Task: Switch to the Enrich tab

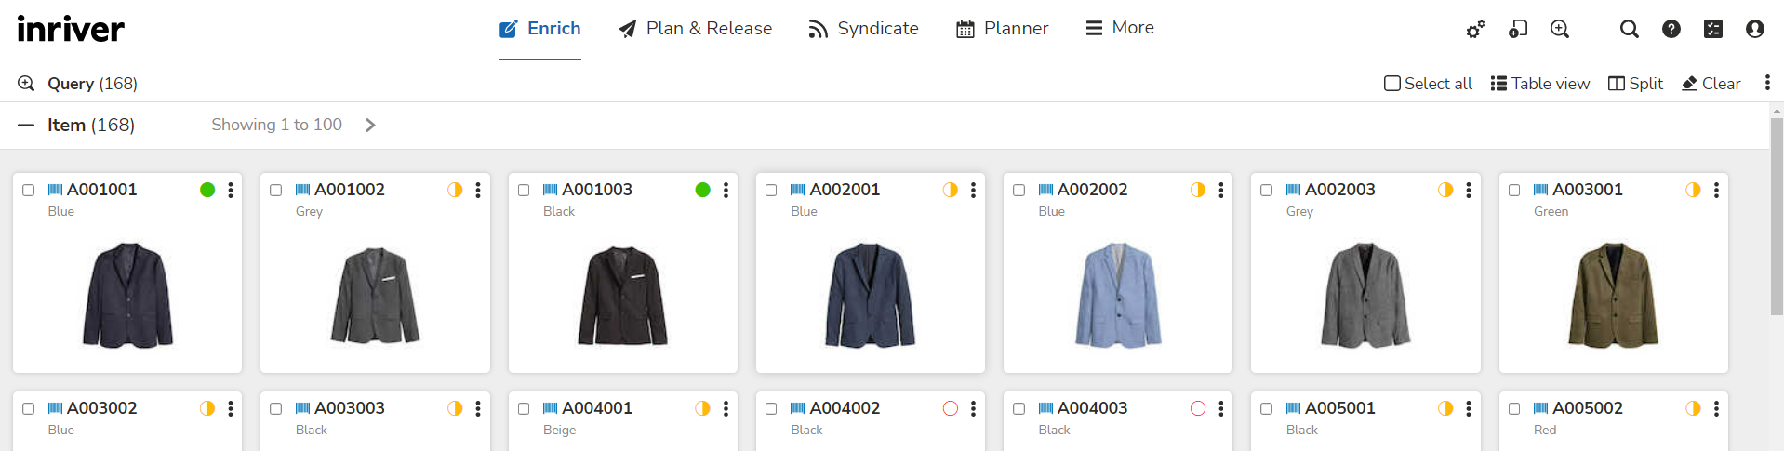Action: [540, 29]
